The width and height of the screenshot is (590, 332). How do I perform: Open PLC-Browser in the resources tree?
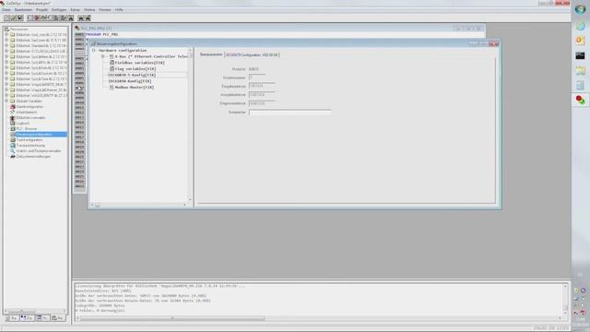[x=27, y=129]
